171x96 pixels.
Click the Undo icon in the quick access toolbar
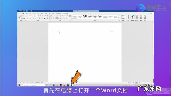(x=32, y=11)
